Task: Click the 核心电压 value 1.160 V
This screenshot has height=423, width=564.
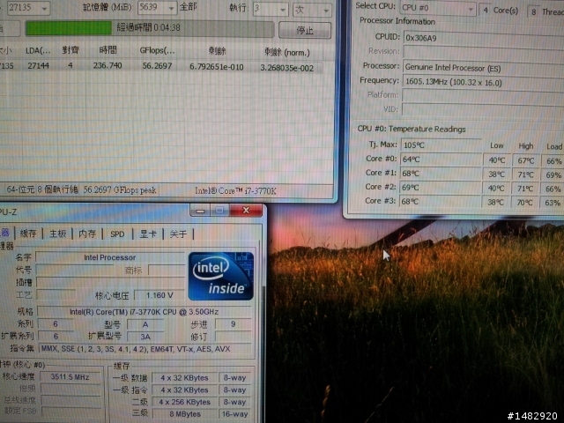Action: [x=160, y=295]
